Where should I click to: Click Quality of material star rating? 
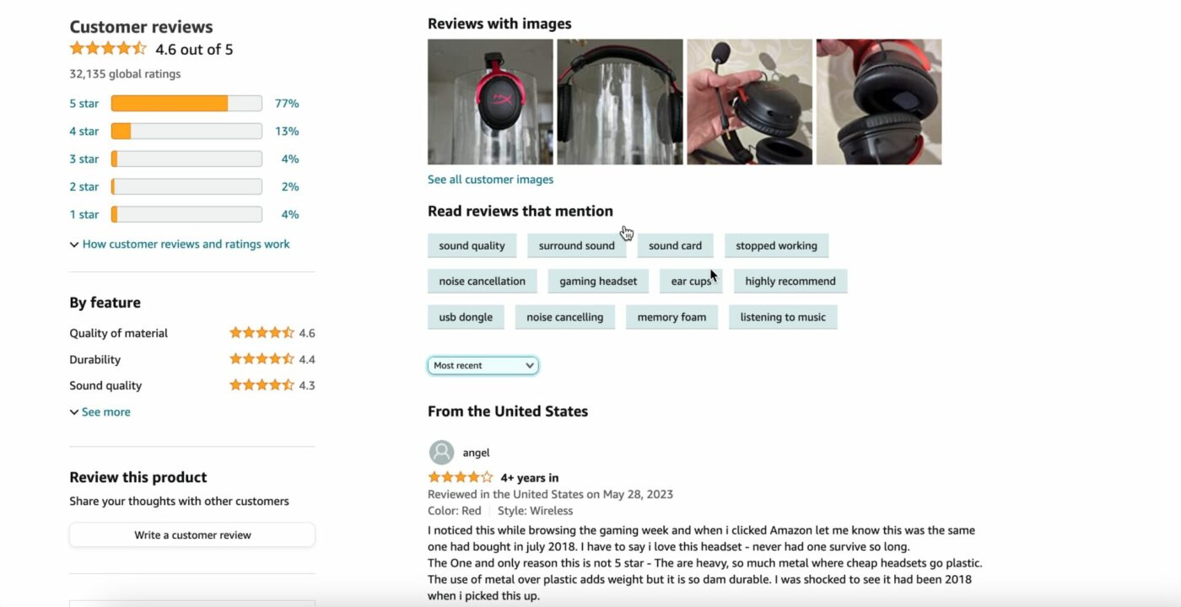tap(262, 333)
